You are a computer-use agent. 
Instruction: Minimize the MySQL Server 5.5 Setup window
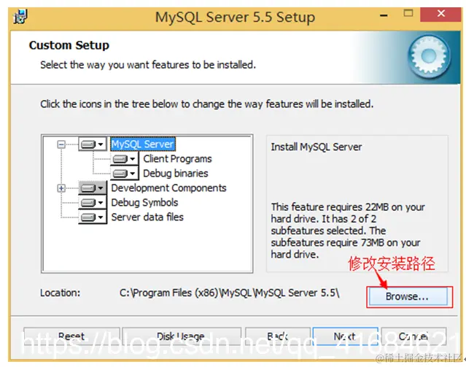(384, 15)
